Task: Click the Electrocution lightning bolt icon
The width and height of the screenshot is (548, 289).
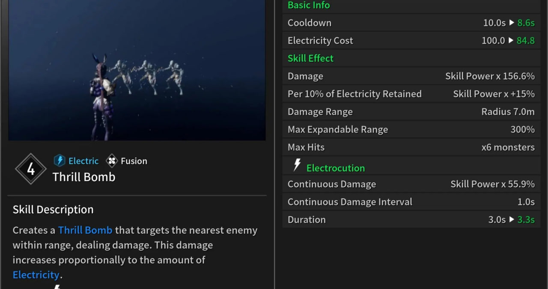Action: coord(297,165)
